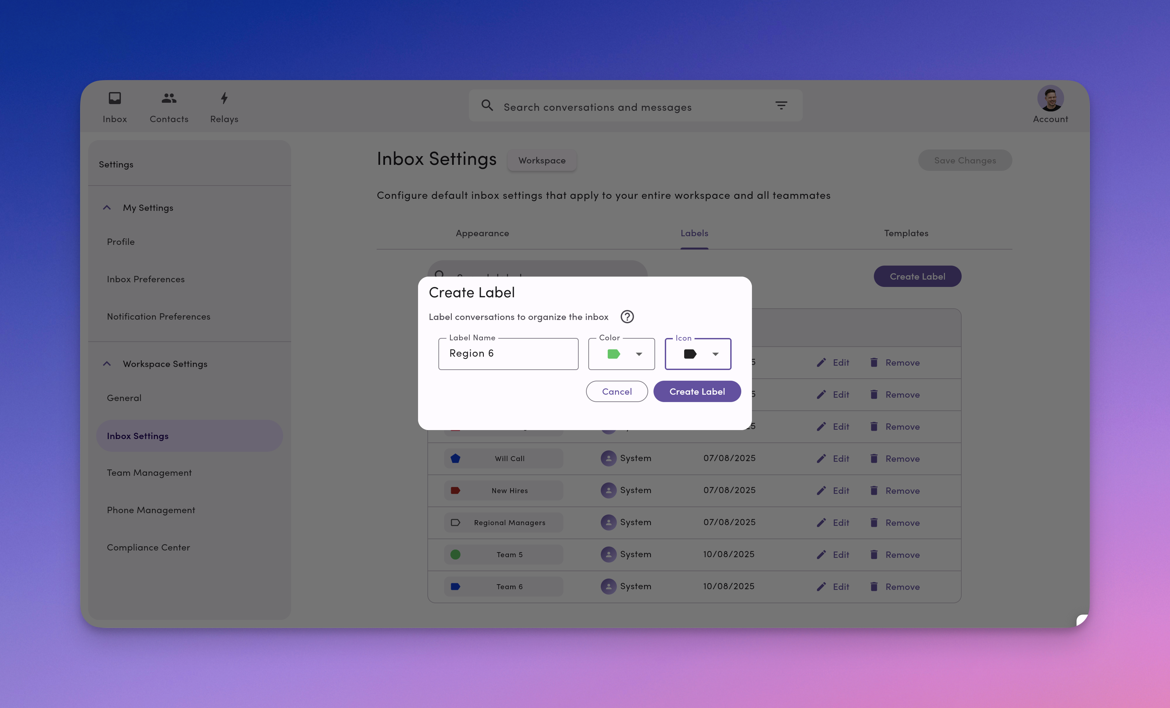1170x708 pixels.
Task: Confirm with the Create Label button
Action: click(697, 391)
